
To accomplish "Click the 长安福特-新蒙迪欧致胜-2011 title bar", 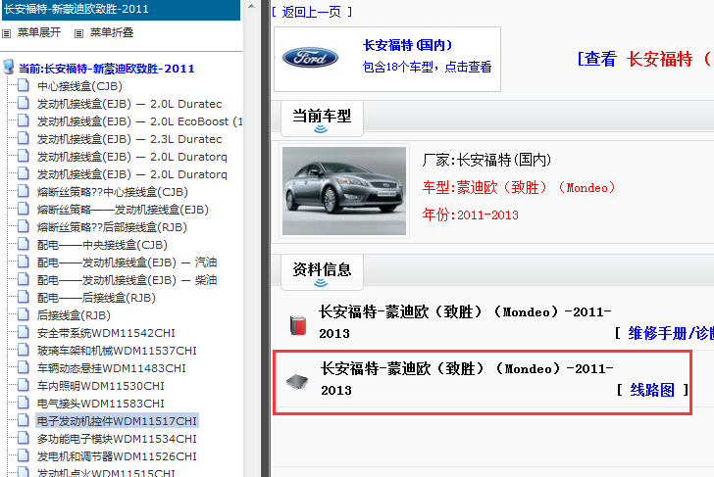I will tap(122, 10).
